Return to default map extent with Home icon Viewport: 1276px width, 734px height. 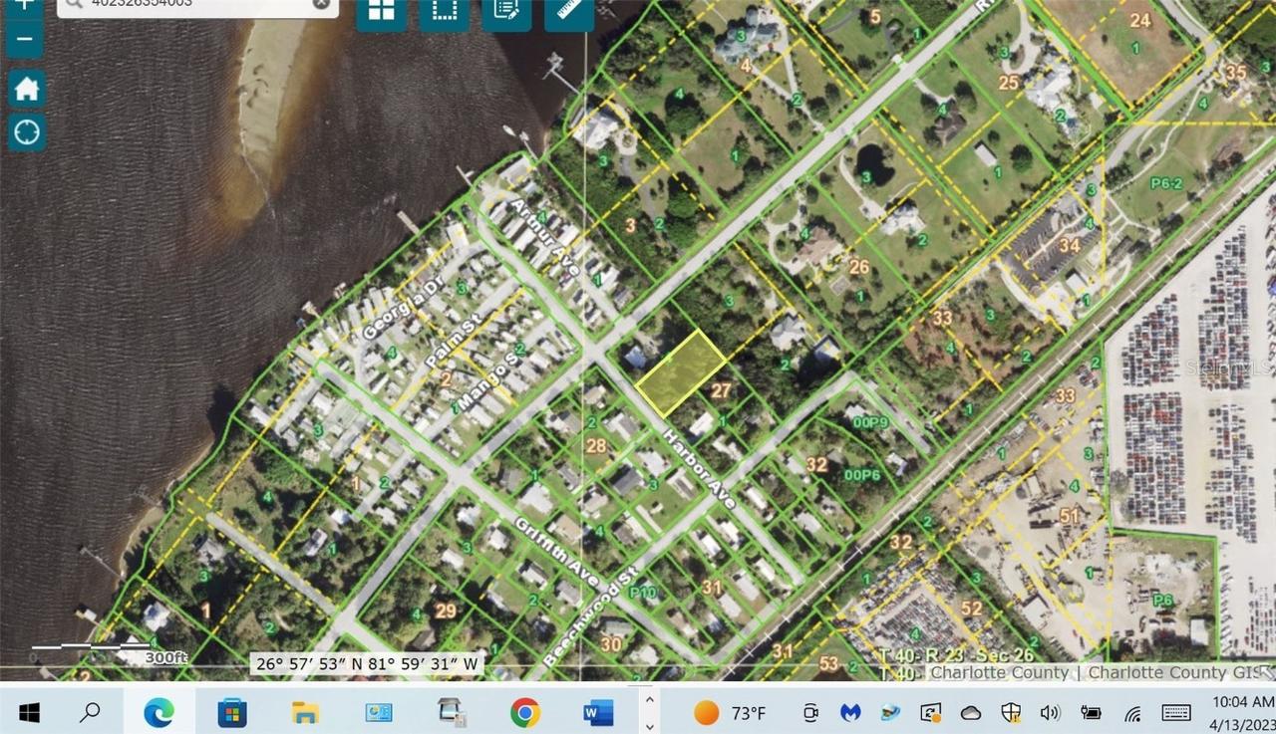(x=25, y=88)
